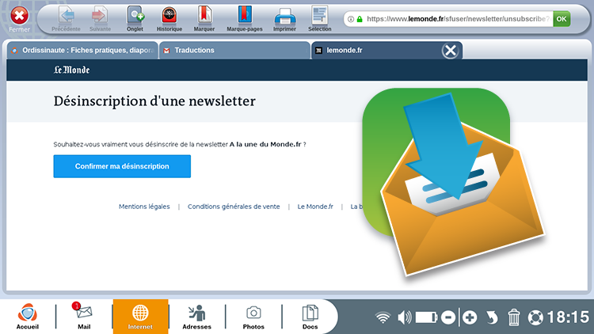Viewport: 594px width, 334px height.
Task: Open Conditions générales de vente link
Action: tap(234, 207)
